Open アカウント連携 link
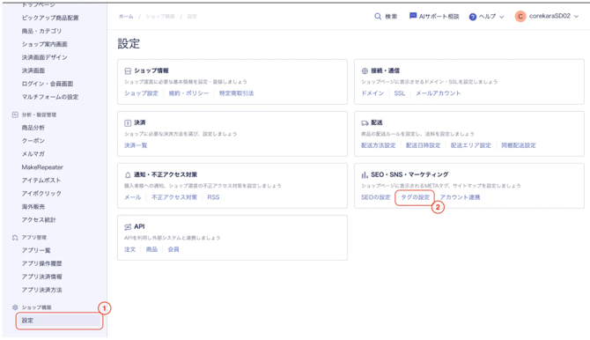 pyautogui.click(x=460, y=197)
